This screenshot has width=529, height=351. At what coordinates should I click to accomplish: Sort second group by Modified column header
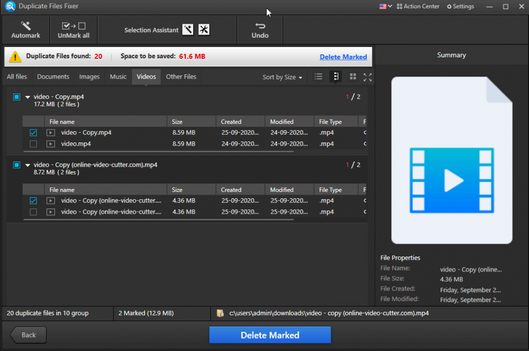[289, 190]
